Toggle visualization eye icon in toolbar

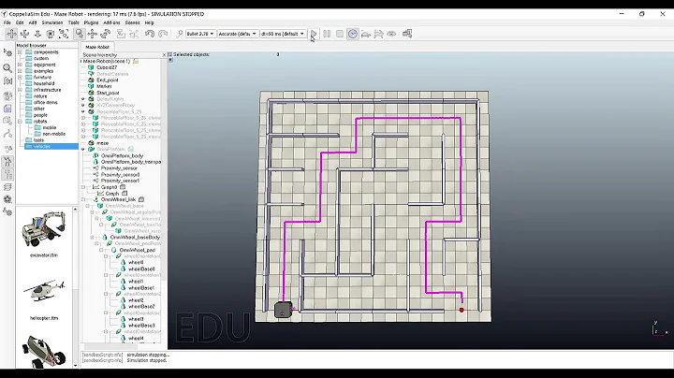(x=391, y=34)
